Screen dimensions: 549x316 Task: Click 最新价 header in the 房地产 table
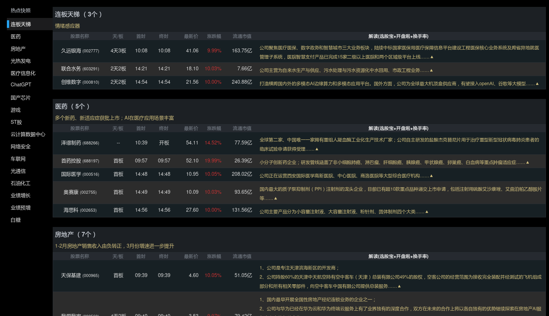click(x=191, y=256)
